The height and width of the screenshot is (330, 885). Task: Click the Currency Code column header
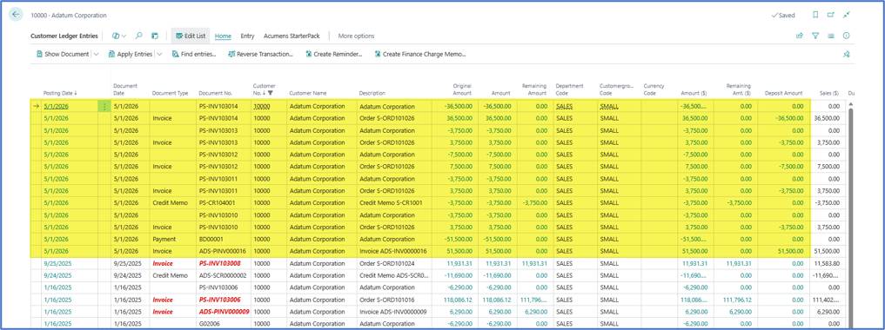coord(654,89)
